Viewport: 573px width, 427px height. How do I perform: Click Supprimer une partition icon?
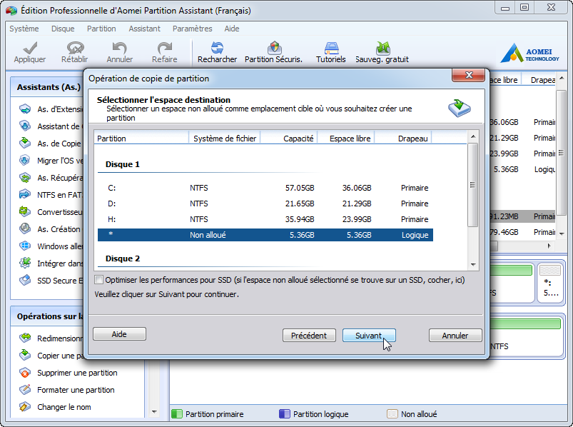(25, 373)
